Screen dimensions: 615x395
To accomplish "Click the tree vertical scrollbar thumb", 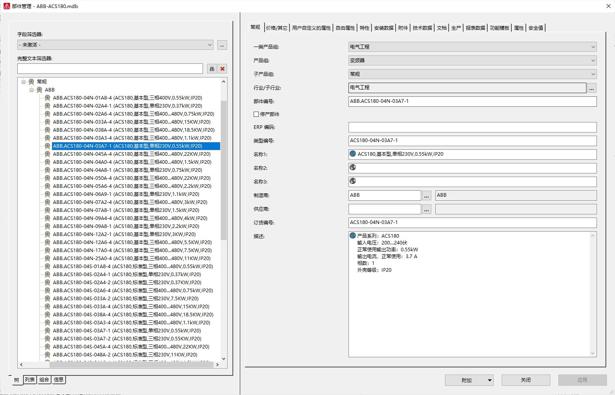I will (223, 170).
